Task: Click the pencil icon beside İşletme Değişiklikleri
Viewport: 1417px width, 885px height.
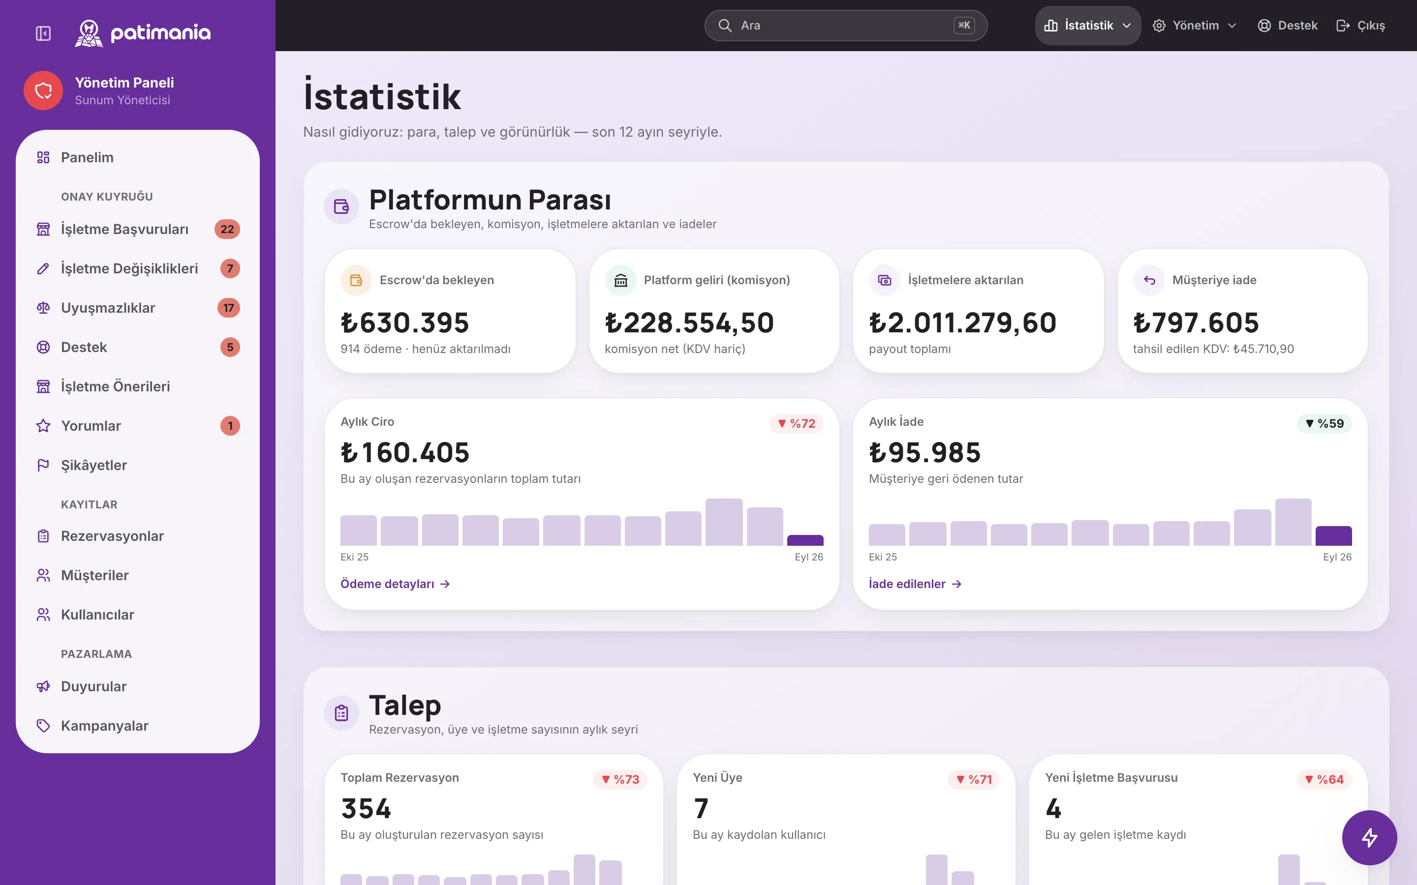Action: pos(43,268)
